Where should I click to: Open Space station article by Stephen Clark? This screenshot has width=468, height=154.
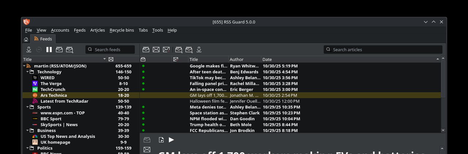290,113
